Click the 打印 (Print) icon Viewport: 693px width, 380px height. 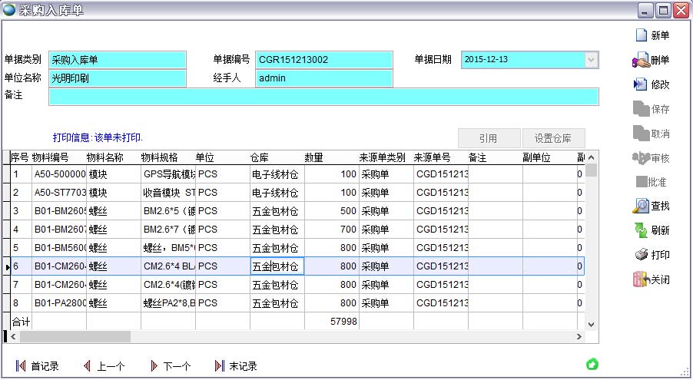(641, 255)
